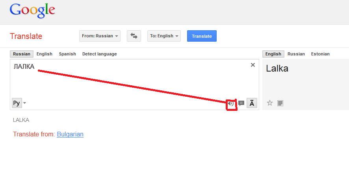Select the Spanish source language tab

pos(67,54)
